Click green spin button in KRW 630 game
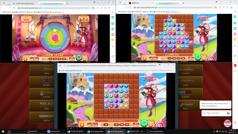The height and width of the screenshot is (134, 238). point(198,57)
